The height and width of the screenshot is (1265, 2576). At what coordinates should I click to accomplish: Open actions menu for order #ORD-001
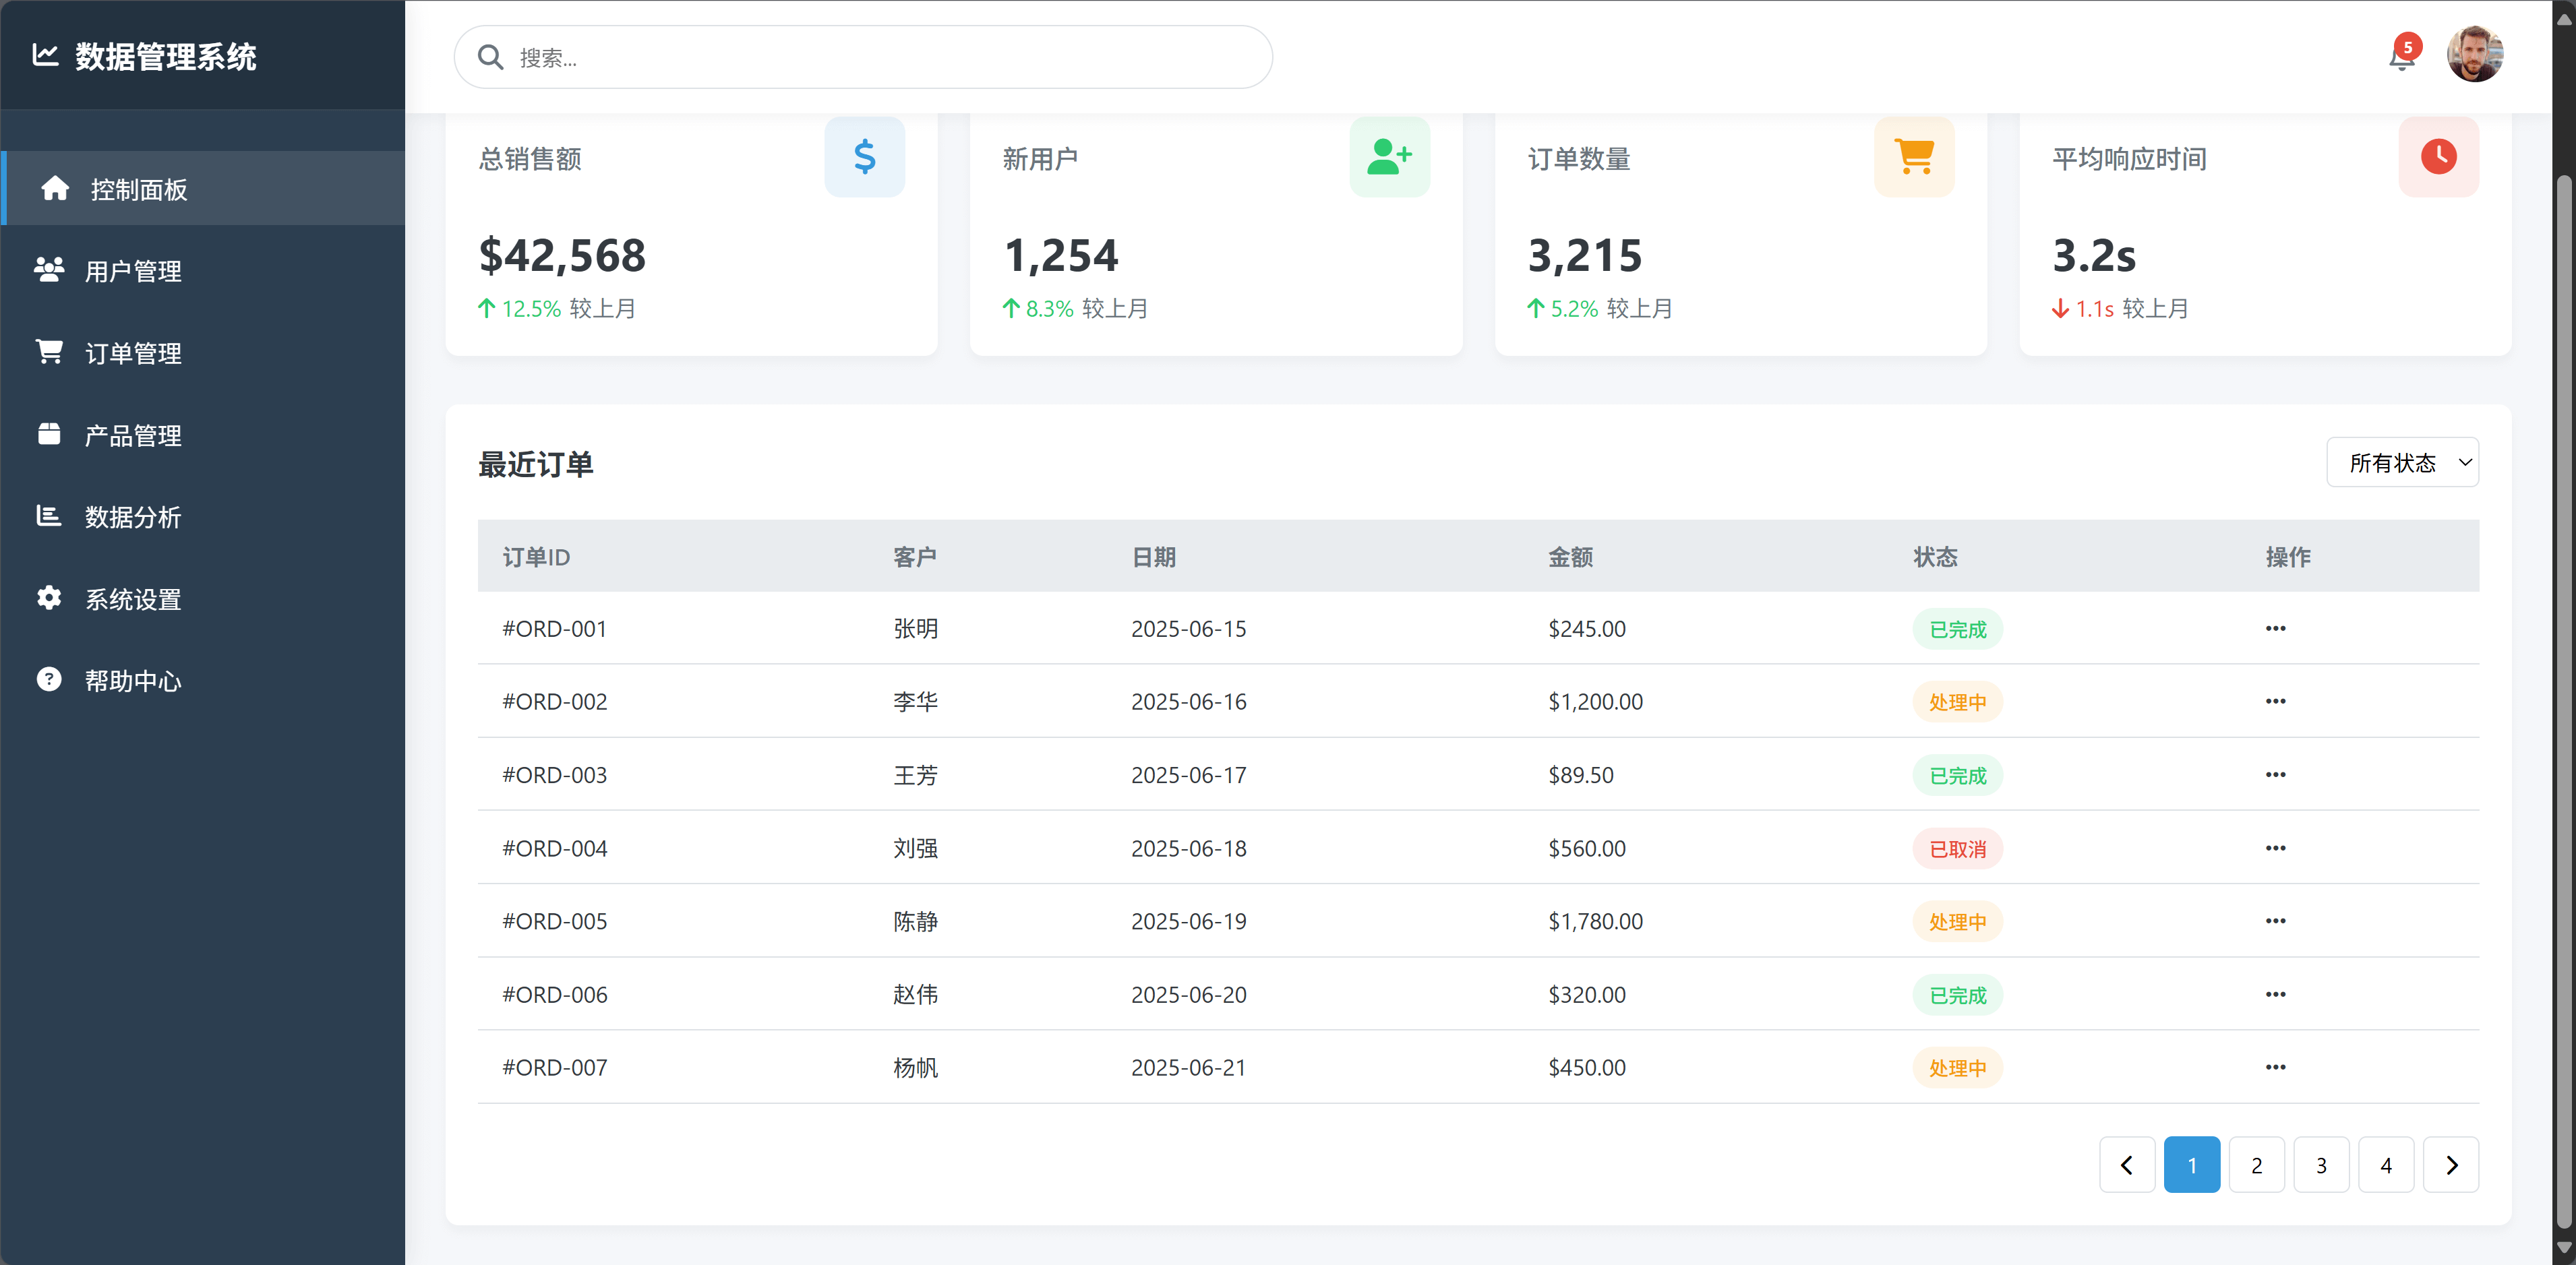click(x=2275, y=628)
